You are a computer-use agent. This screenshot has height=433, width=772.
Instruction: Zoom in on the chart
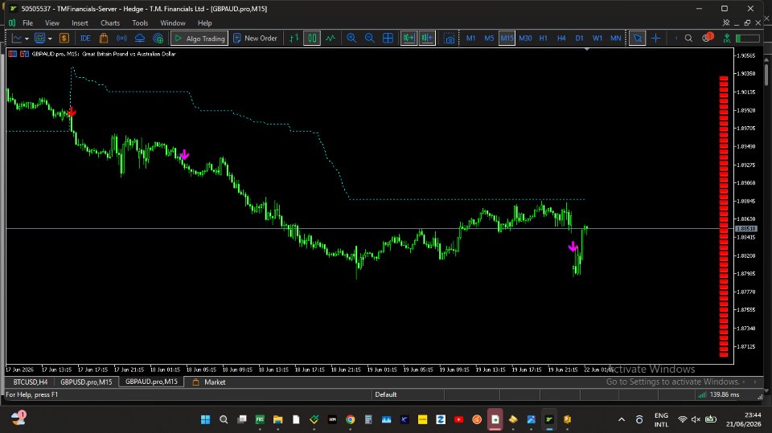[x=351, y=38]
